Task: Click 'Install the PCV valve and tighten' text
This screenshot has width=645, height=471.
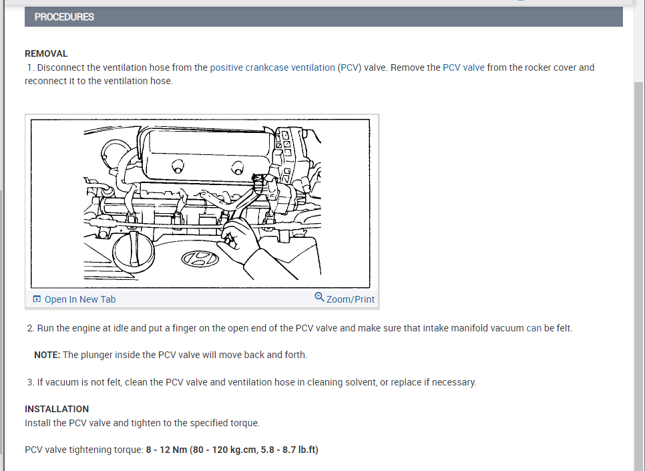Action: 142,423
